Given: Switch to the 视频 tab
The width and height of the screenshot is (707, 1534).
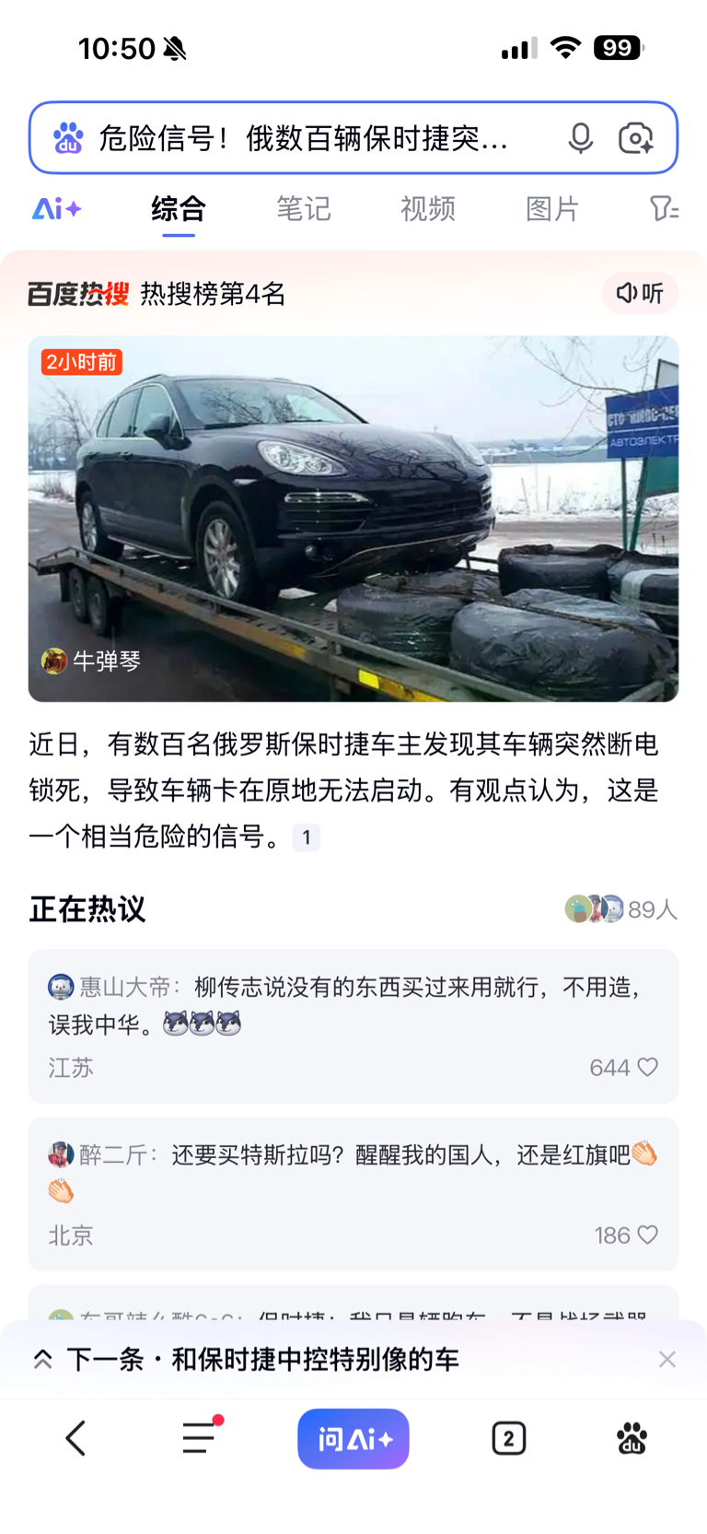Looking at the screenshot, I should (427, 209).
